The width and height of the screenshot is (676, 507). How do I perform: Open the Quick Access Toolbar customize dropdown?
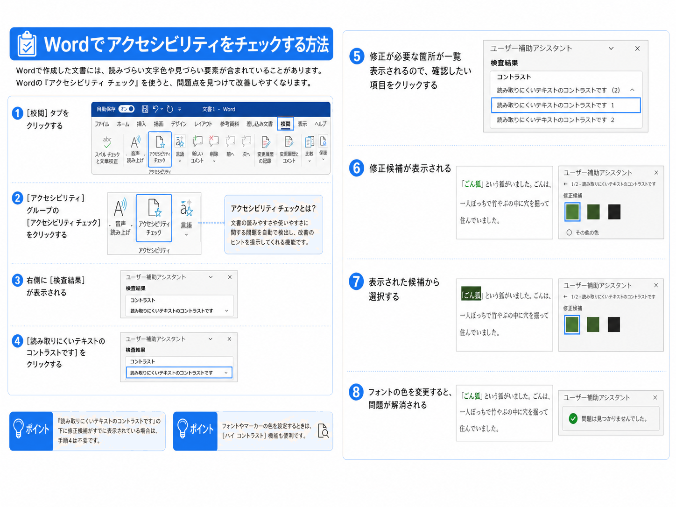coord(179,109)
